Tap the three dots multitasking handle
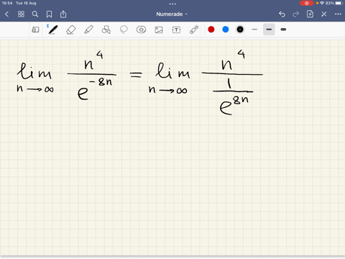 tap(172, 4)
